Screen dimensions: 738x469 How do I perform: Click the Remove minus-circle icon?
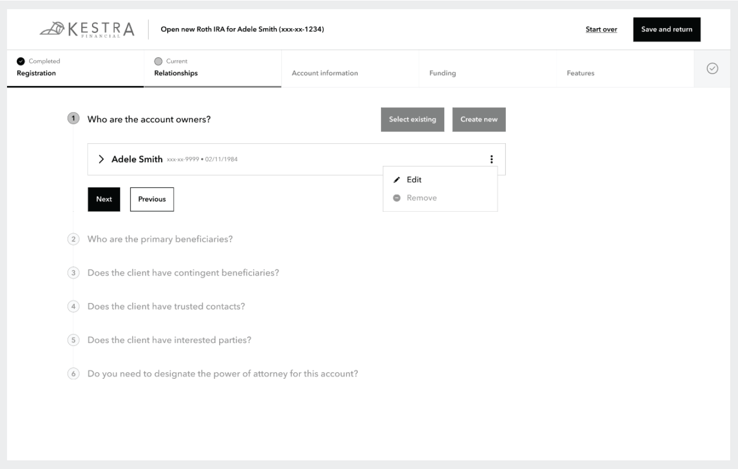397,198
